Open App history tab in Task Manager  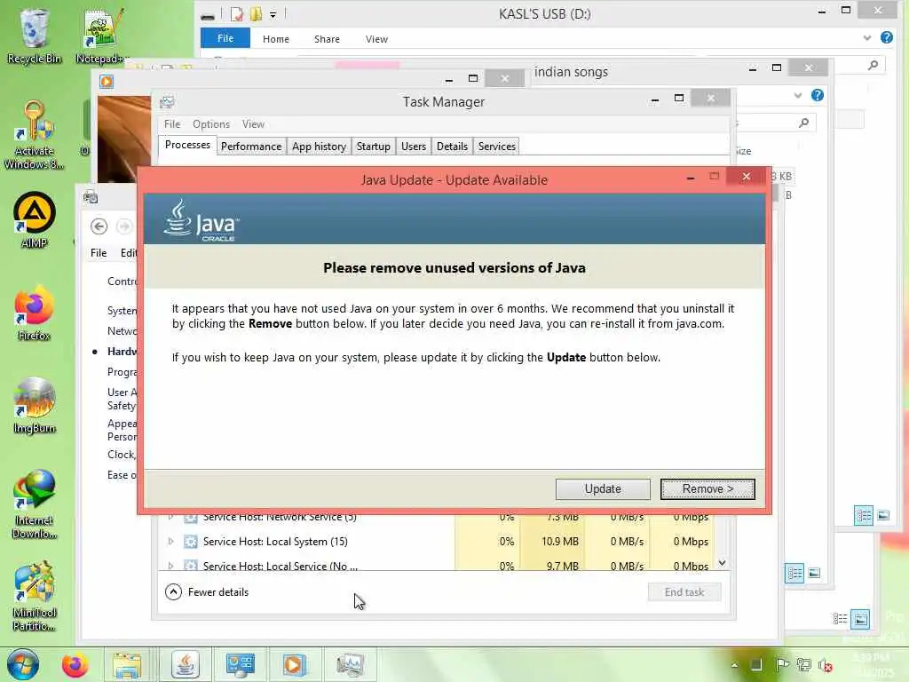point(319,147)
